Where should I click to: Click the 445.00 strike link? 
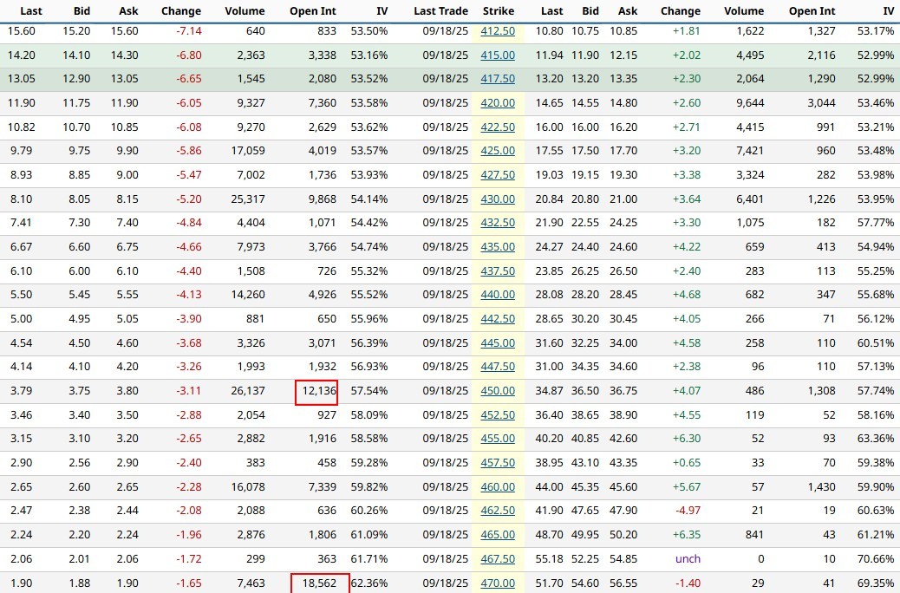point(498,343)
